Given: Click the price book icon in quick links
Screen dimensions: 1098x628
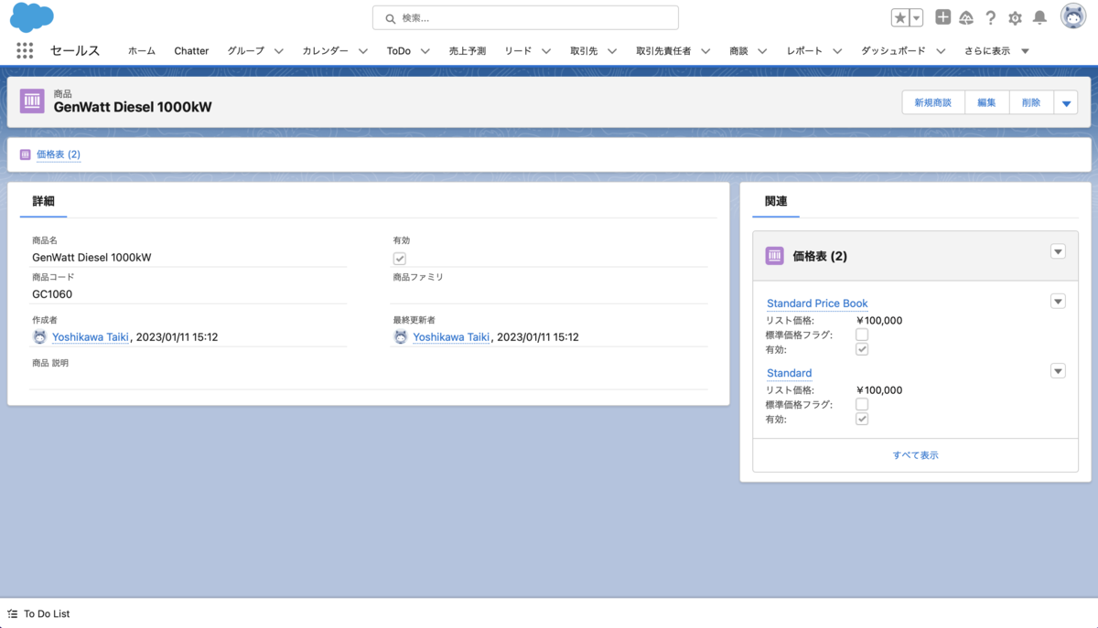Looking at the screenshot, I should click(26, 154).
